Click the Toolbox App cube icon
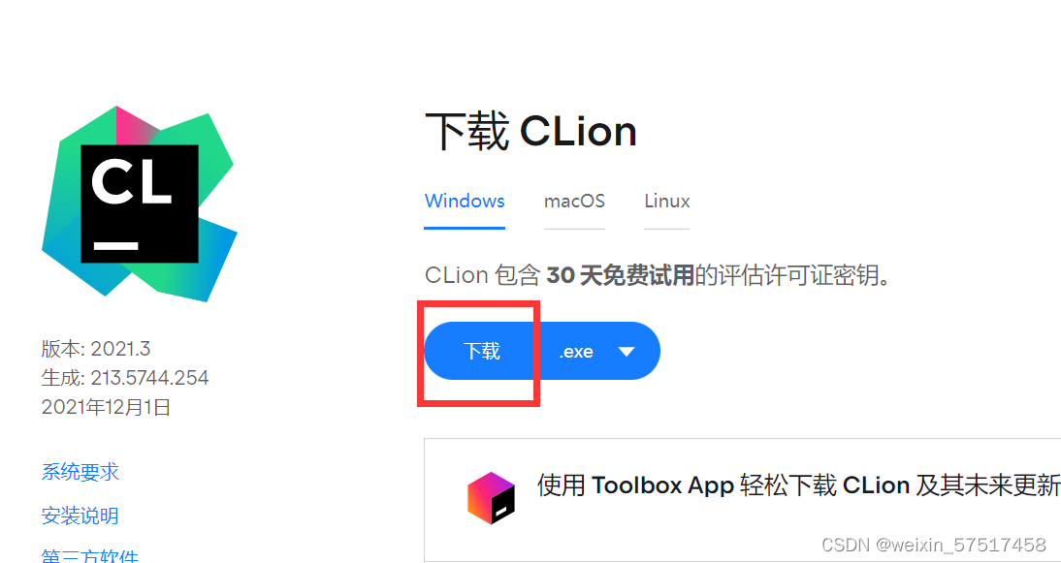1061x563 pixels. coord(492,498)
